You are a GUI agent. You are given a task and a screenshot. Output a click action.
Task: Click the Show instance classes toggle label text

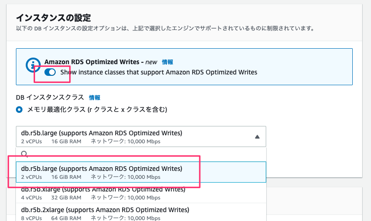coord(159,72)
